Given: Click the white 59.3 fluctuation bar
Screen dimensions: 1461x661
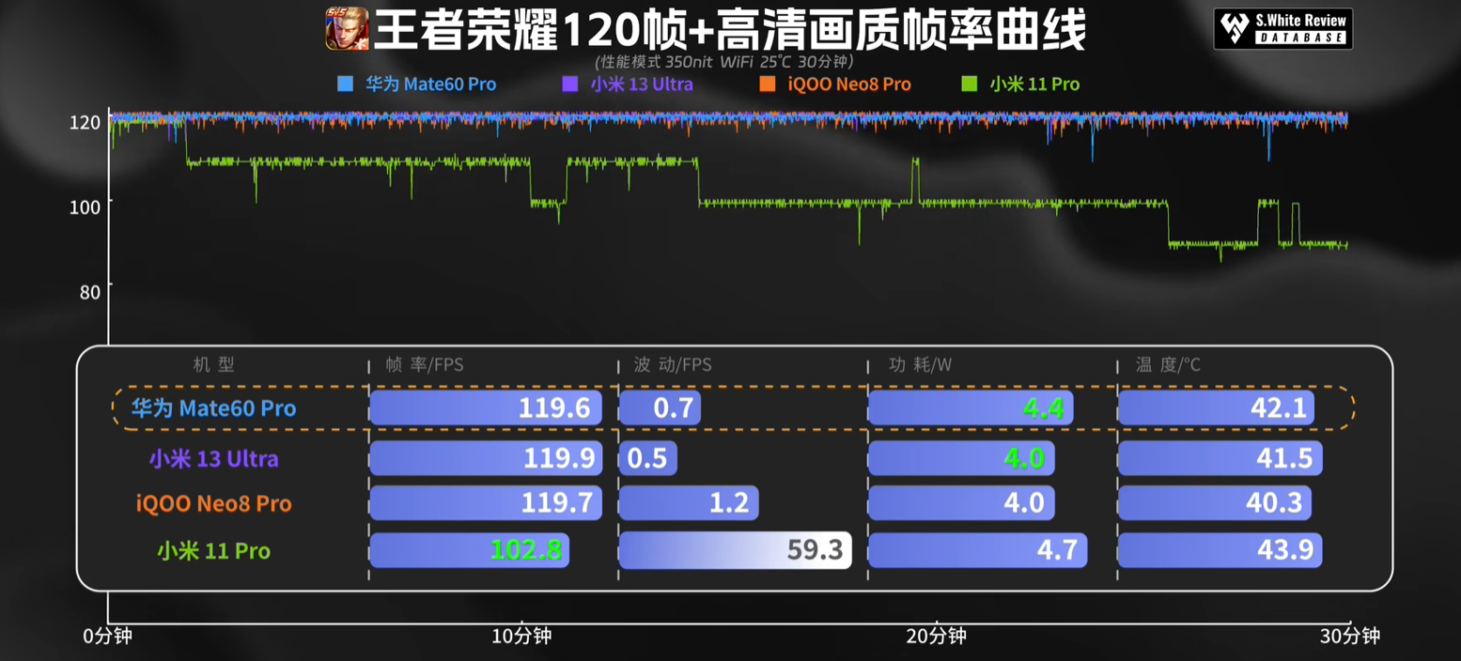Looking at the screenshot, I should click(x=735, y=550).
